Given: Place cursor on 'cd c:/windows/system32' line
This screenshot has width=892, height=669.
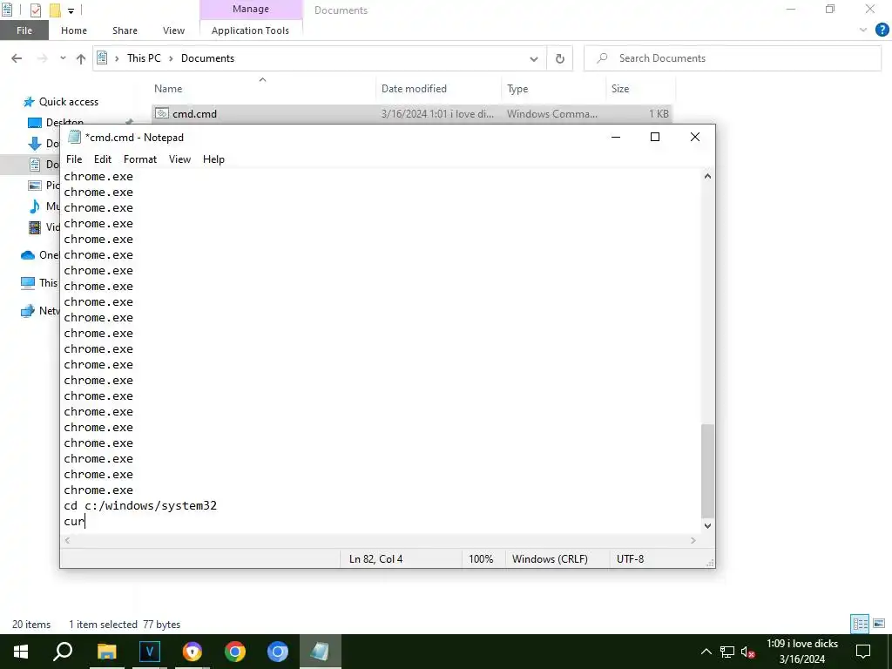Looking at the screenshot, I should coord(140,506).
